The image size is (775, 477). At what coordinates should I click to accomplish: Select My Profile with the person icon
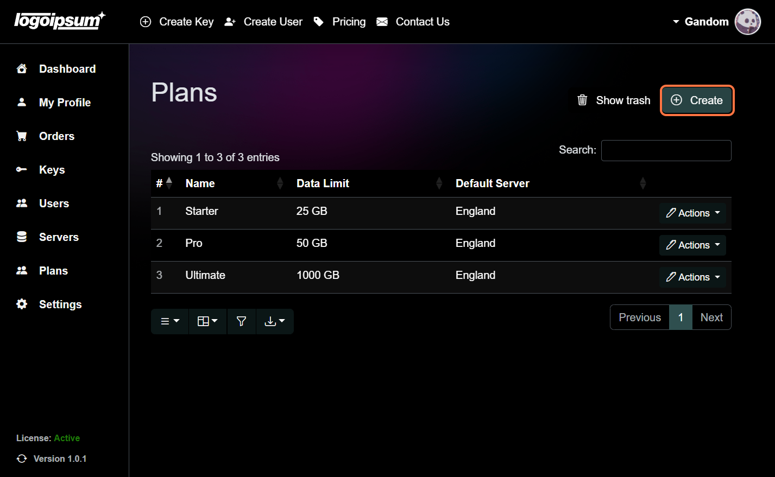coord(21,102)
